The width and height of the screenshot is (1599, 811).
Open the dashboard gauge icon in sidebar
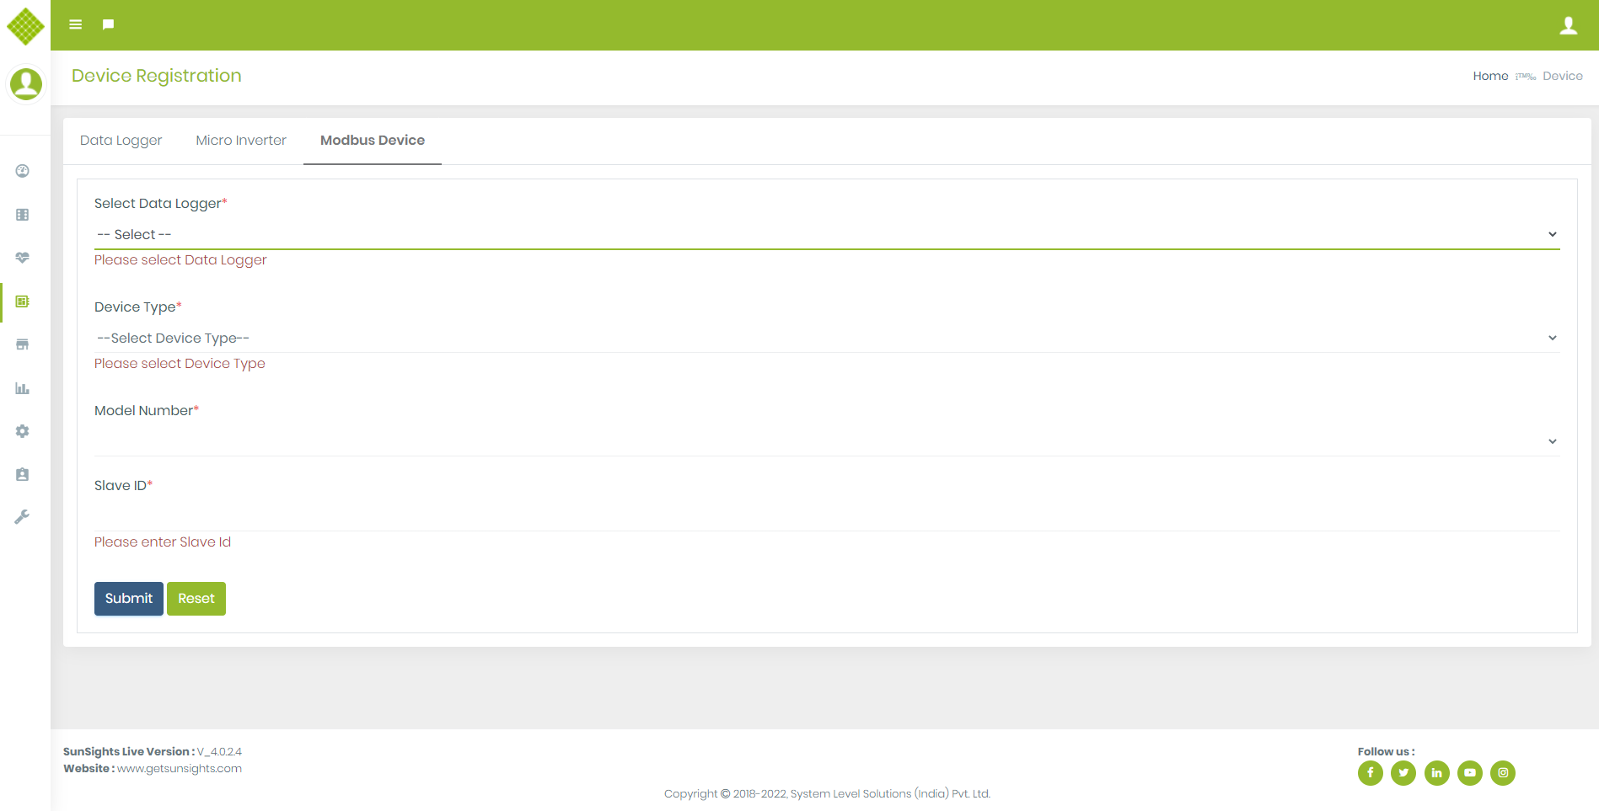coord(23,171)
